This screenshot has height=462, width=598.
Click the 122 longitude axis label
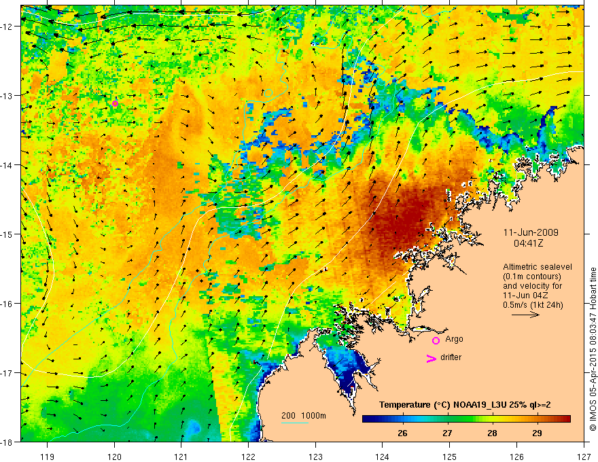coord(248,457)
